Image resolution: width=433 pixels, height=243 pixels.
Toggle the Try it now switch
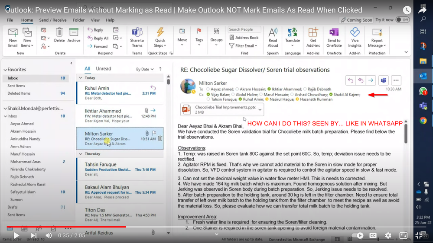pyautogui.click(x=403, y=20)
